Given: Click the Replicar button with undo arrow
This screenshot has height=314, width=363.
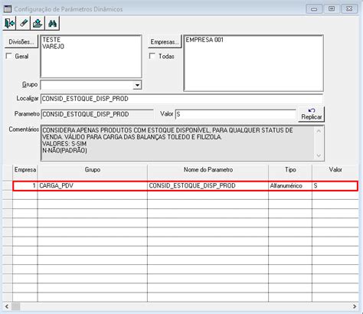Looking at the screenshot, I should (311, 114).
